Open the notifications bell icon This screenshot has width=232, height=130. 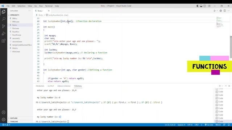click(229, 125)
